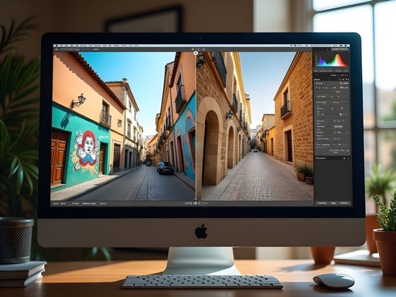
Task: Select the right photo of the stone alley
Action: point(255,126)
